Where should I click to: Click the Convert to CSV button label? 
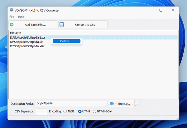(85, 25)
